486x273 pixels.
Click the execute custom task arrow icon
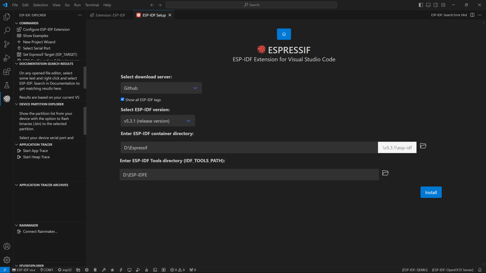click(x=164, y=270)
